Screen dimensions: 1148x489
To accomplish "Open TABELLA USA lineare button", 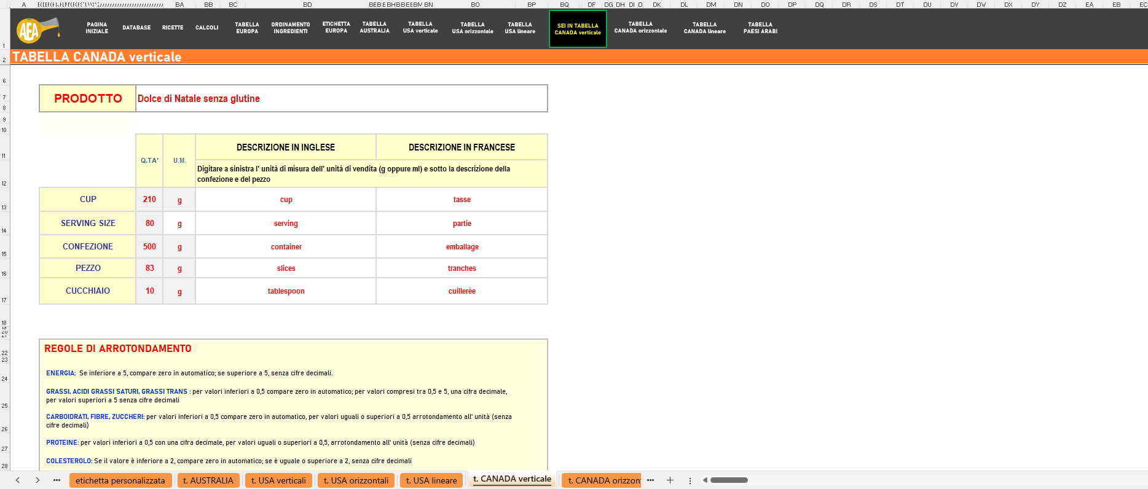I will (520, 28).
